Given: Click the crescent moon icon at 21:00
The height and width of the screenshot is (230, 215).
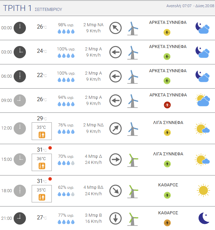Looking at the screenshot, I should [x=204, y=218].
